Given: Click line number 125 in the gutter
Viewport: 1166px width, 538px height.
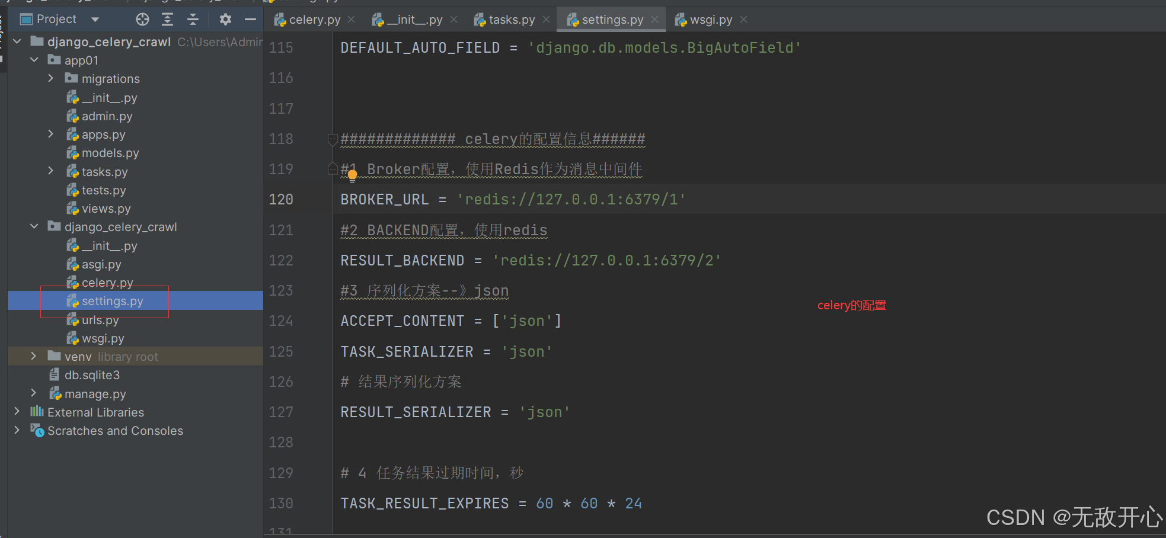Looking at the screenshot, I should 281,351.
